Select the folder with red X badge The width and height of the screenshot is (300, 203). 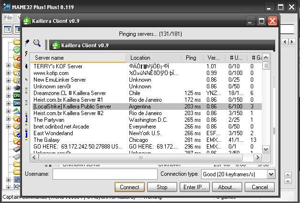coord(17,142)
